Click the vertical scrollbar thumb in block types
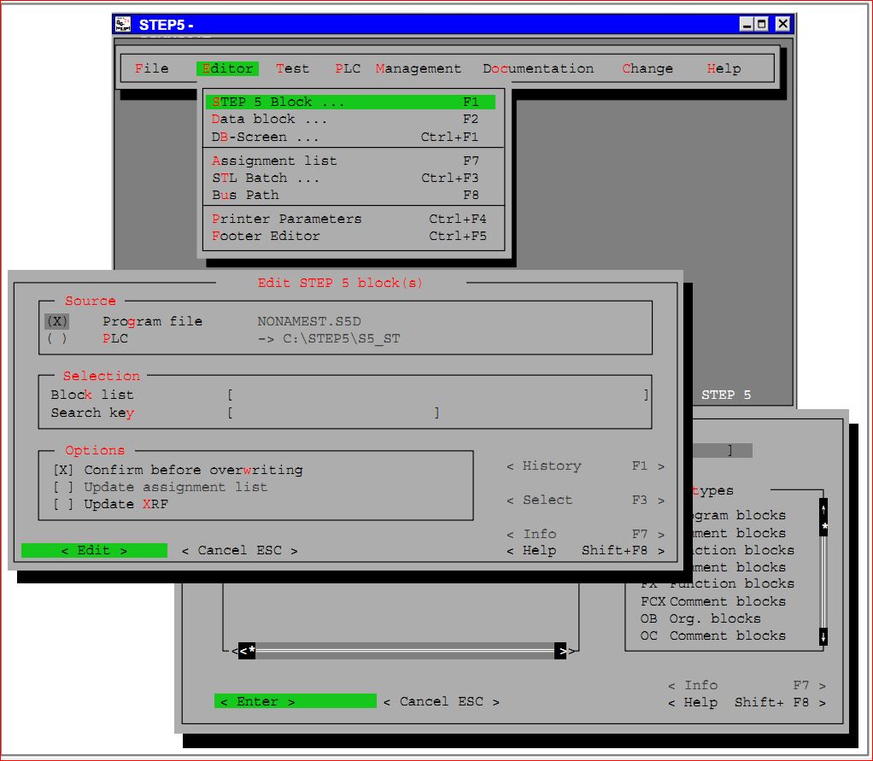The width and height of the screenshot is (873, 761). point(824,527)
